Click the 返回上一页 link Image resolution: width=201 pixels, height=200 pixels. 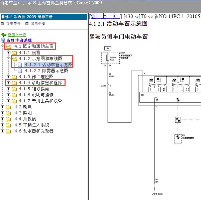tap(105, 16)
